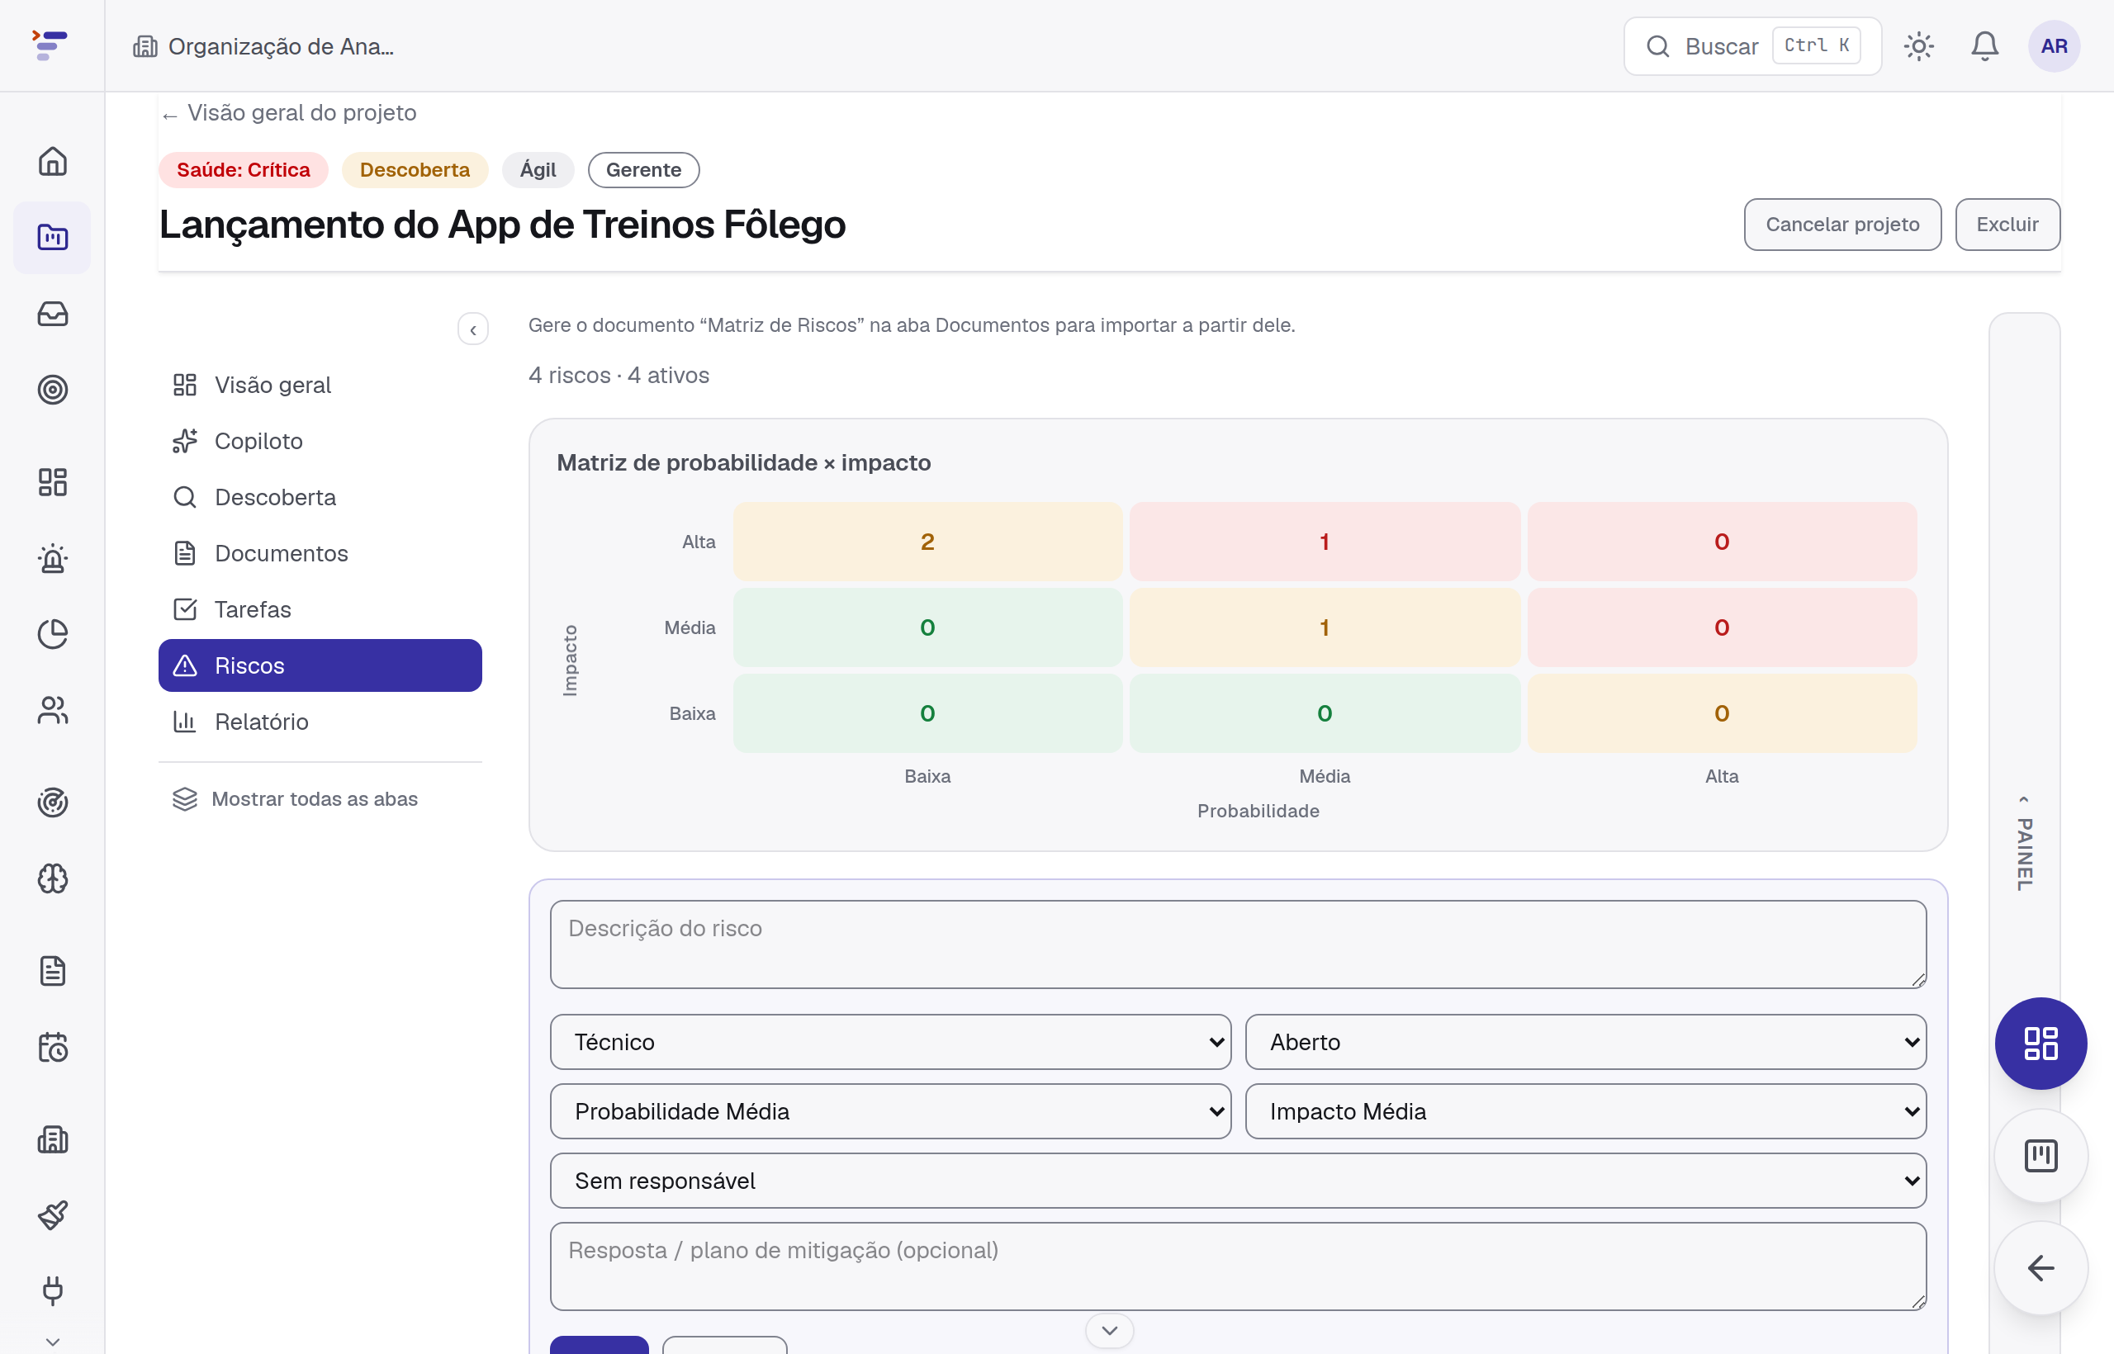Viewport: 2114px width, 1354px height.
Task: Open the target goals icon in sidebar
Action: pyautogui.click(x=53, y=390)
